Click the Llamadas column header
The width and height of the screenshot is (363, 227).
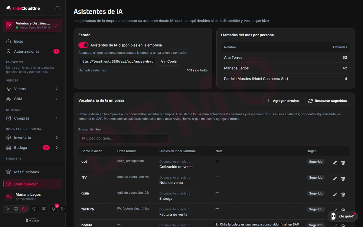click(x=340, y=47)
